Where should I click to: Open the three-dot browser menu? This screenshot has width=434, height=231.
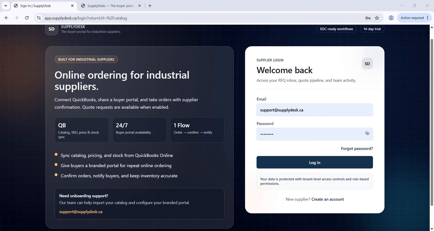pos(428,18)
